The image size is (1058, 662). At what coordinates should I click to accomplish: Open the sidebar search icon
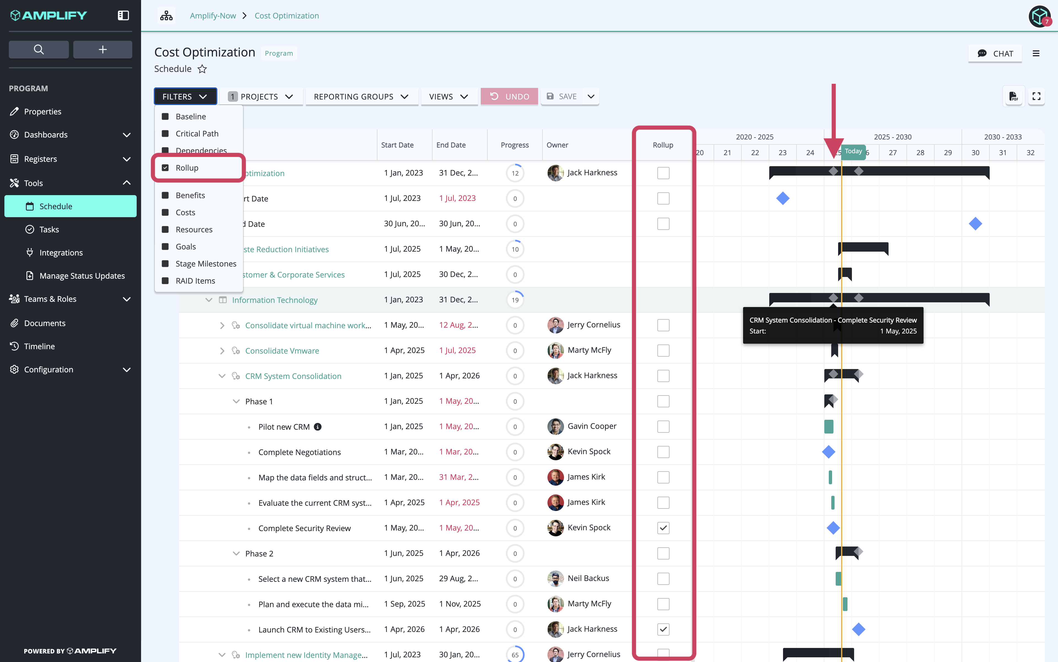click(x=39, y=50)
